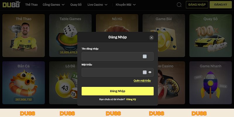Image resolution: width=234 pixels, height=117 pixels.
Task: Open the Thể Thao menu item
Action: (31, 5)
